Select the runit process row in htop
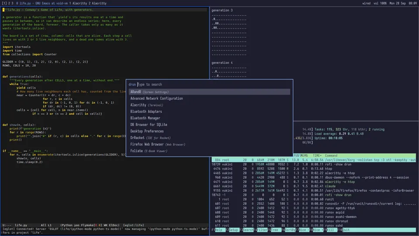 [x=314, y=199]
